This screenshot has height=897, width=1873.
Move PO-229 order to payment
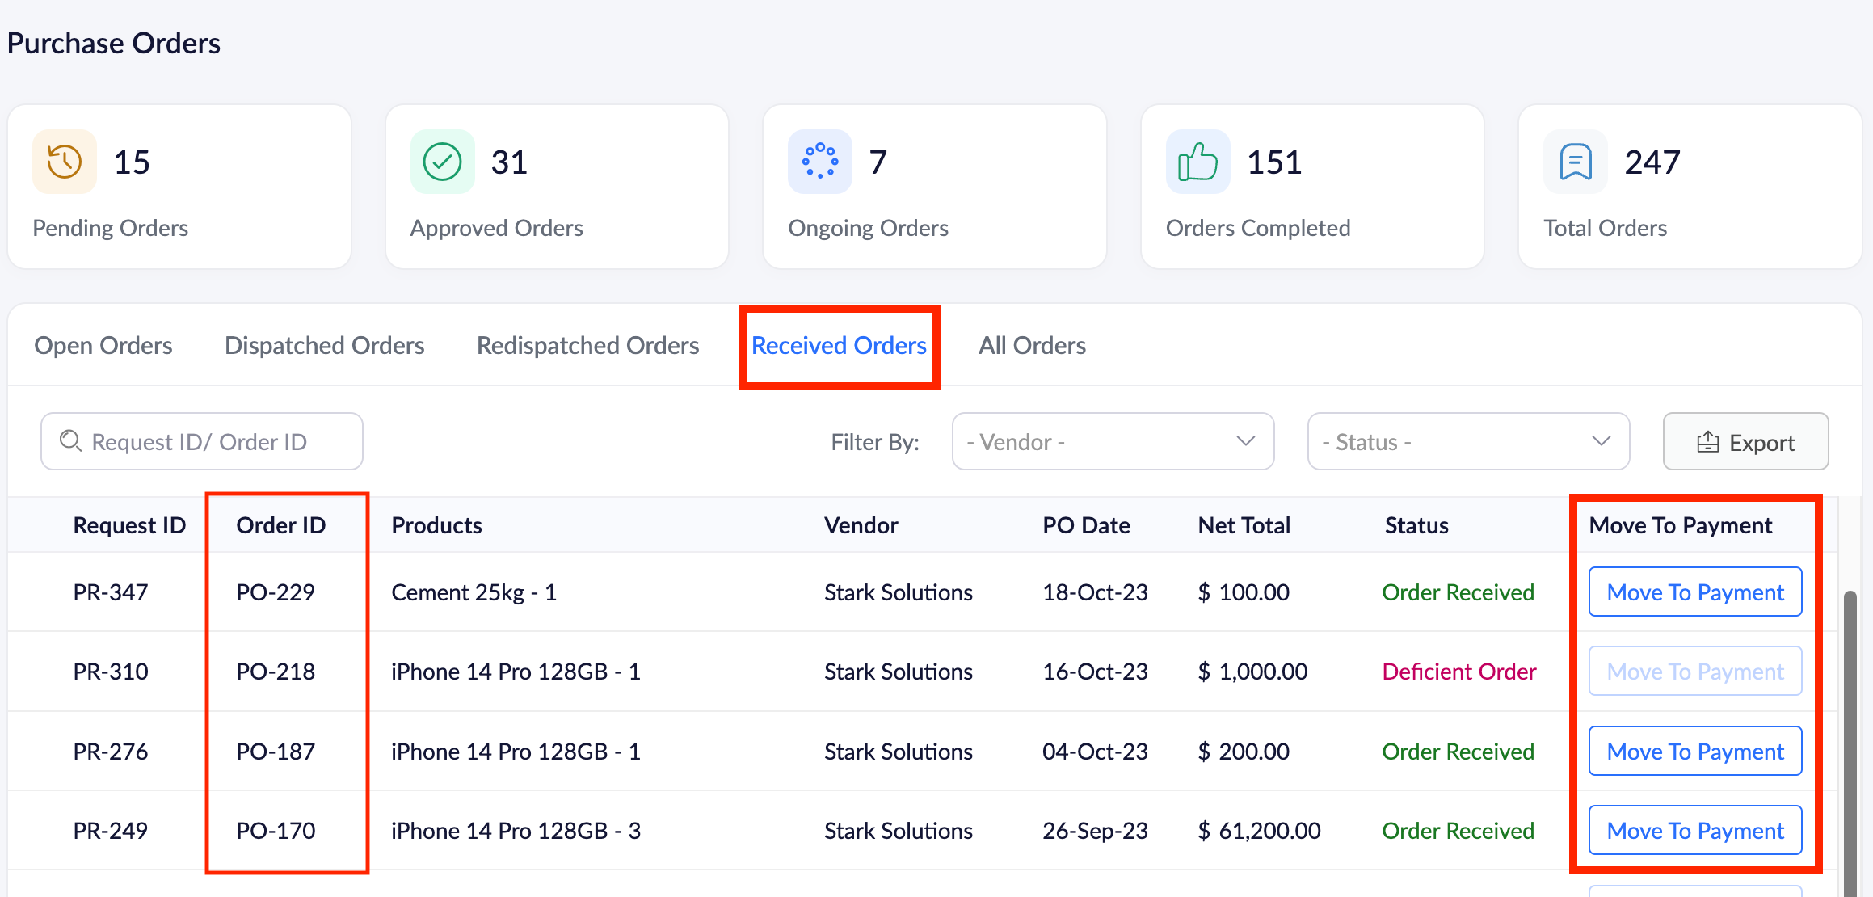[x=1694, y=592]
